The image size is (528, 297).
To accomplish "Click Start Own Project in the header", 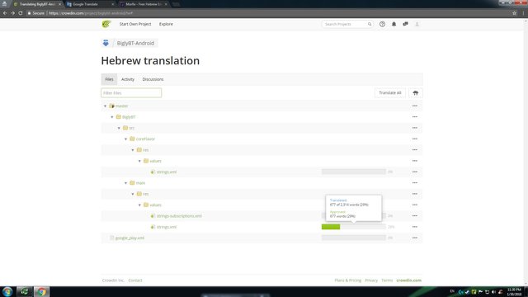I will point(135,24).
